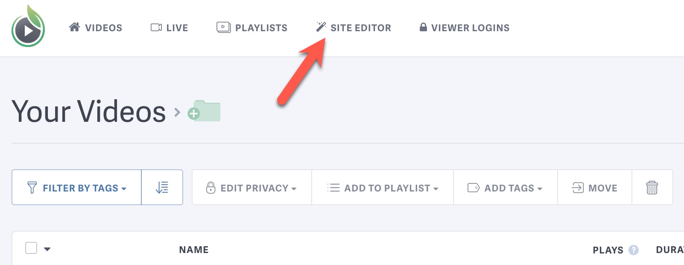The image size is (684, 265).
Task: Click the SproutVideo logo icon
Action: [x=27, y=27]
